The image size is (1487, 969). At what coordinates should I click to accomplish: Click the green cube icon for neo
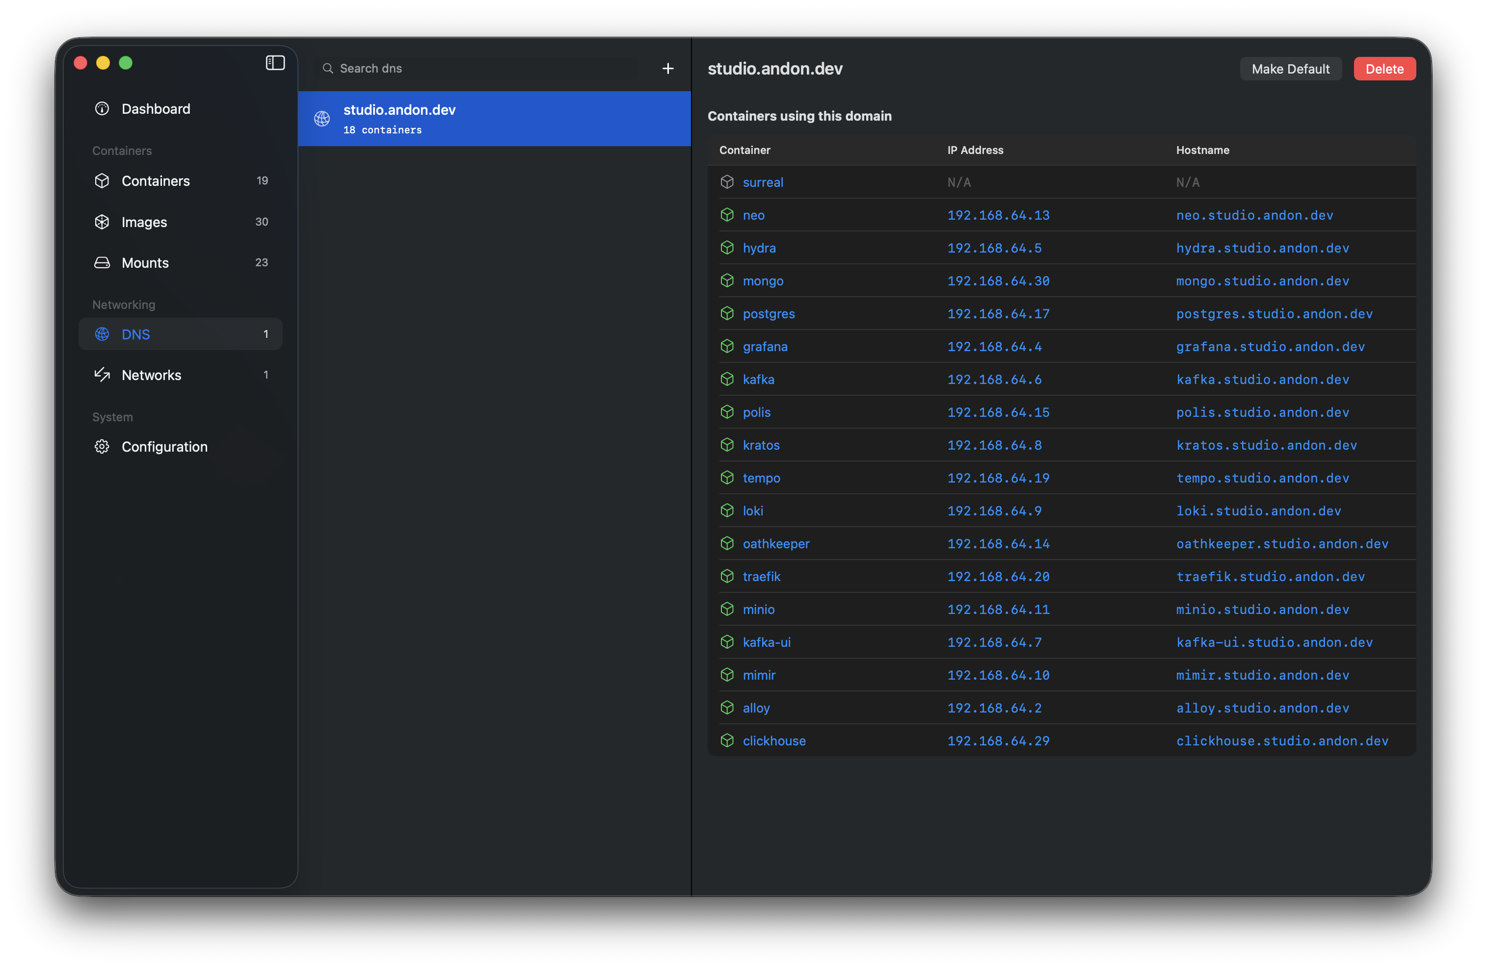[727, 215]
